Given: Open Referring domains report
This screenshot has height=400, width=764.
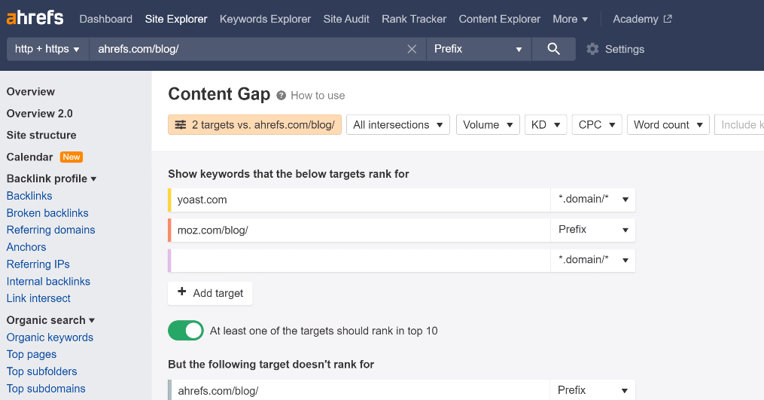Looking at the screenshot, I should point(50,230).
